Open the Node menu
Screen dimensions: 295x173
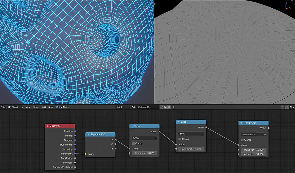click(51, 107)
